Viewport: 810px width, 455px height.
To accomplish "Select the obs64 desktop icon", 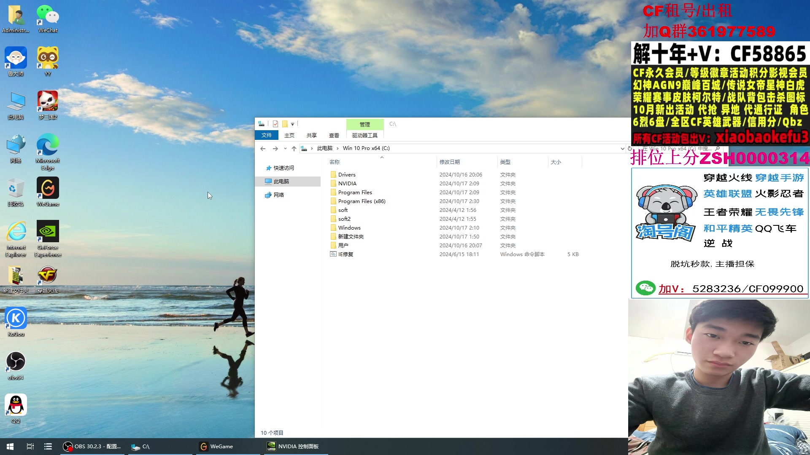I will tap(16, 366).
